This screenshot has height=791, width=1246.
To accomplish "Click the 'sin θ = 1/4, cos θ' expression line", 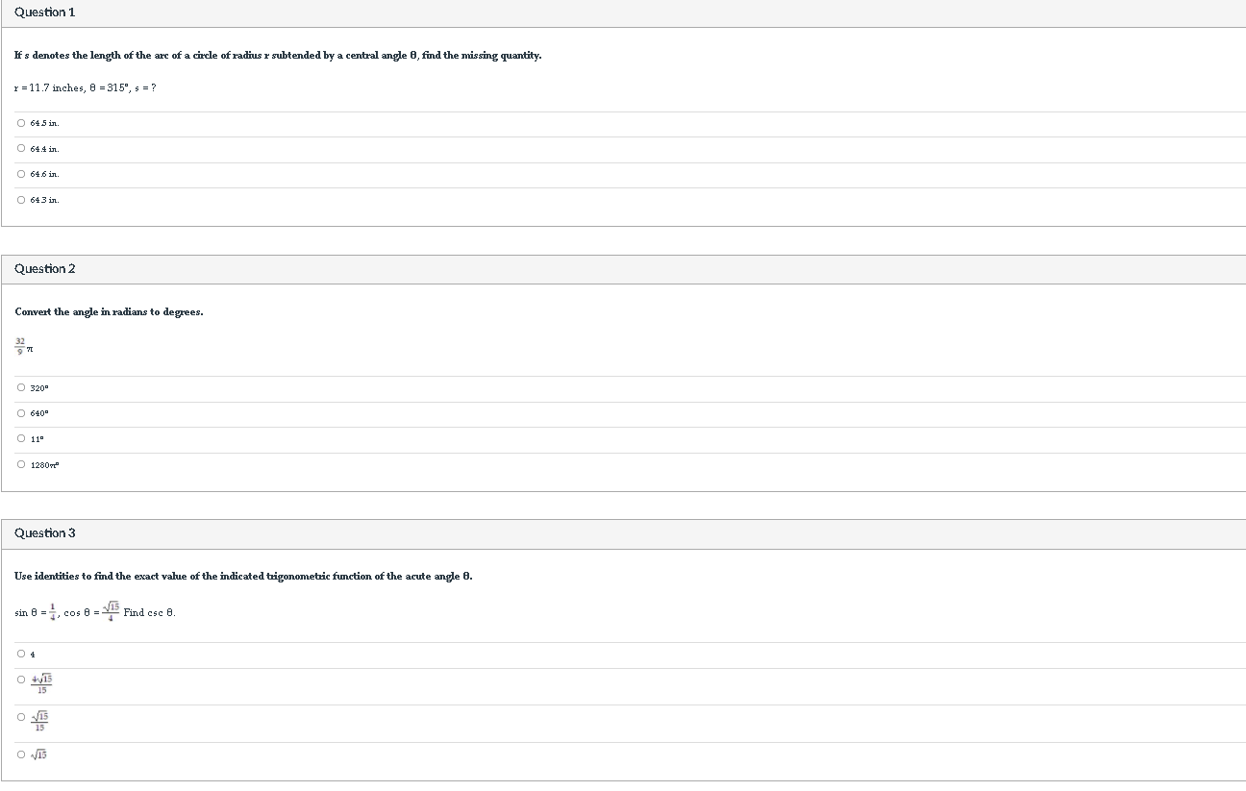I will (x=95, y=611).
